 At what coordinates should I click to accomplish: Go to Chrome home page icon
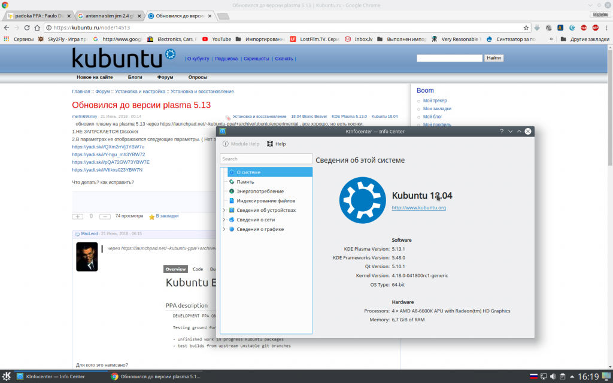[x=37, y=28]
